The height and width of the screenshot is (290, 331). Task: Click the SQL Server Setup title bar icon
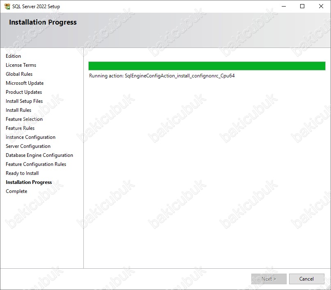click(7, 6)
